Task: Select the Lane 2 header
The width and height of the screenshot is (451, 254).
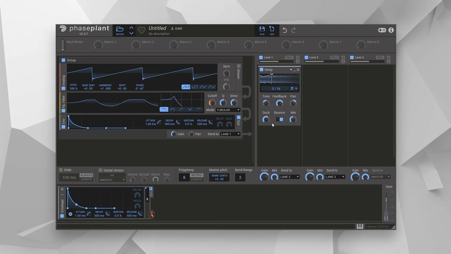Action: (x=314, y=58)
